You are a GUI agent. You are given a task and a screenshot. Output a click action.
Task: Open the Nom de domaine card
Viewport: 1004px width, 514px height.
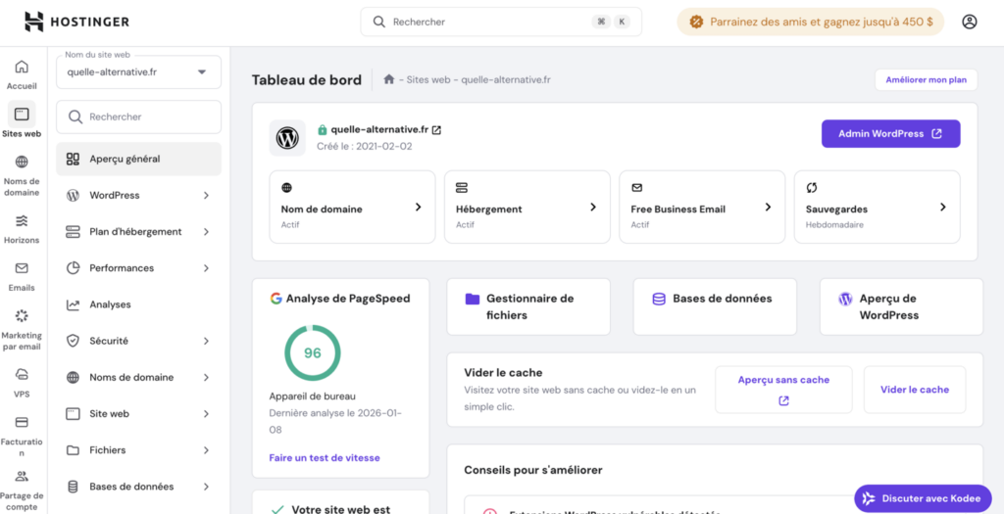tap(352, 207)
